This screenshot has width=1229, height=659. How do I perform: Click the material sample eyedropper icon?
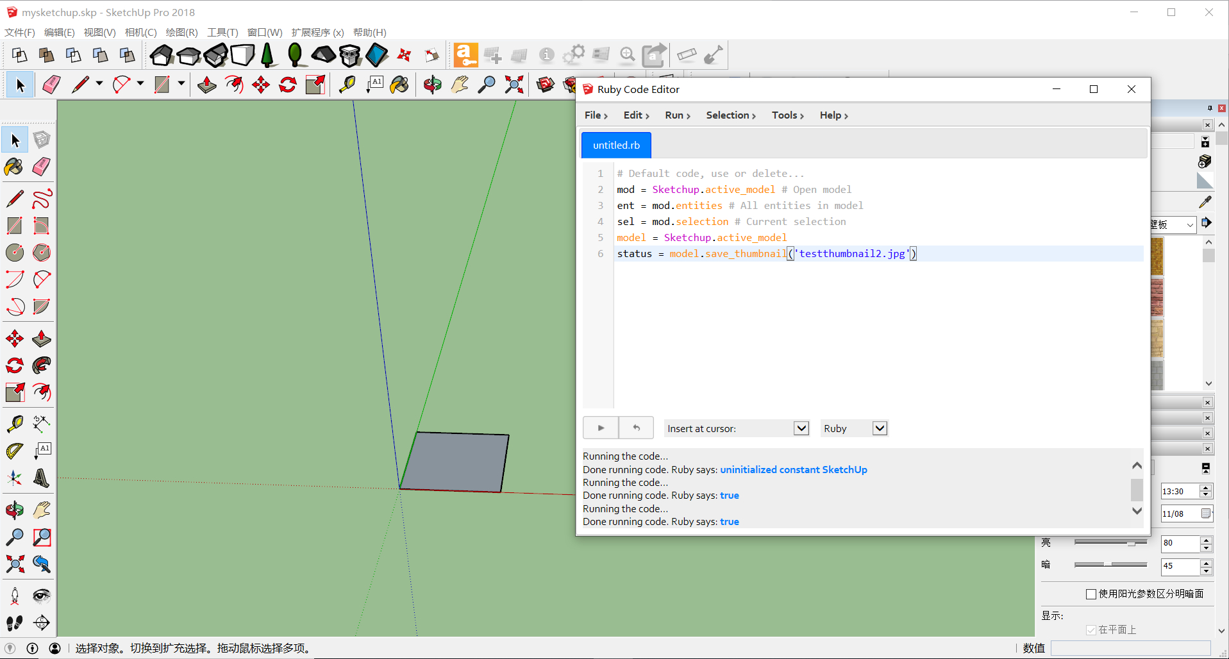[1205, 202]
